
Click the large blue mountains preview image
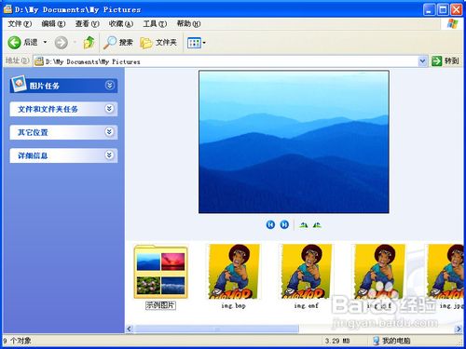point(294,141)
